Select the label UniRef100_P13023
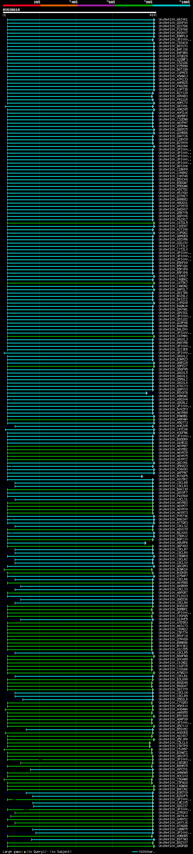The width and height of the screenshot is (193, 854). pos(173,596)
